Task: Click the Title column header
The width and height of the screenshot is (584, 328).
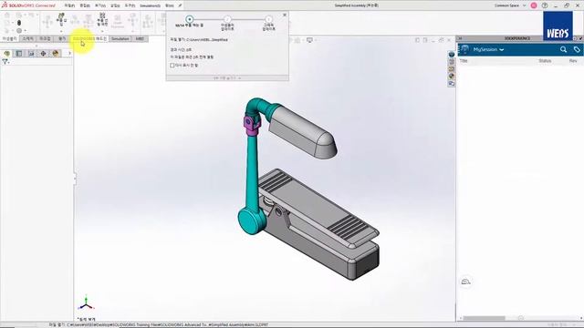Action: [x=464, y=61]
